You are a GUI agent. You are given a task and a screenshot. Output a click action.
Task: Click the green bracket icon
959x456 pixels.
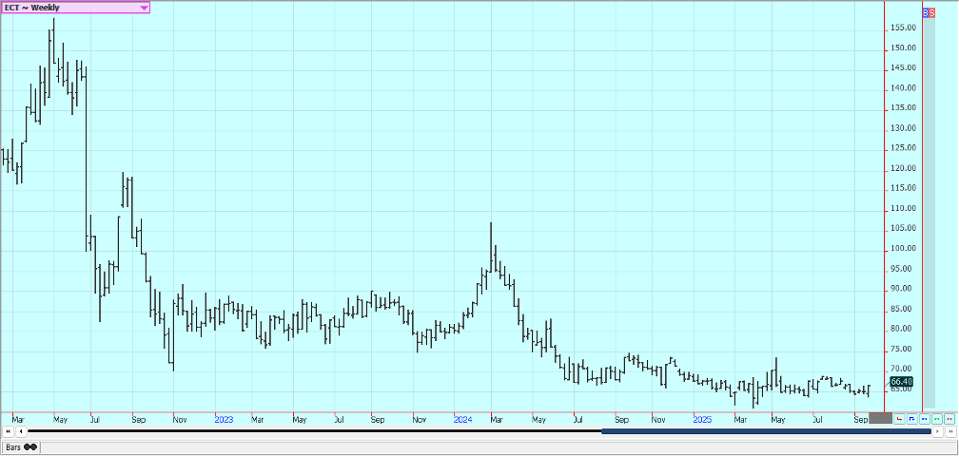937,418
